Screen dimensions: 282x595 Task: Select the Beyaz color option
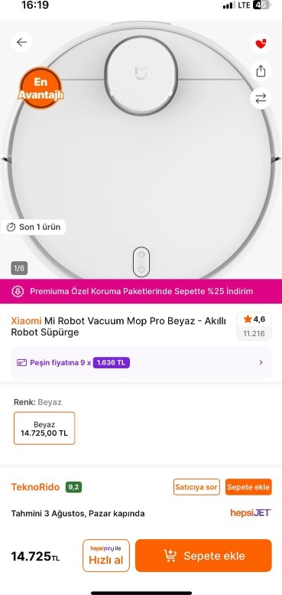pos(44,428)
